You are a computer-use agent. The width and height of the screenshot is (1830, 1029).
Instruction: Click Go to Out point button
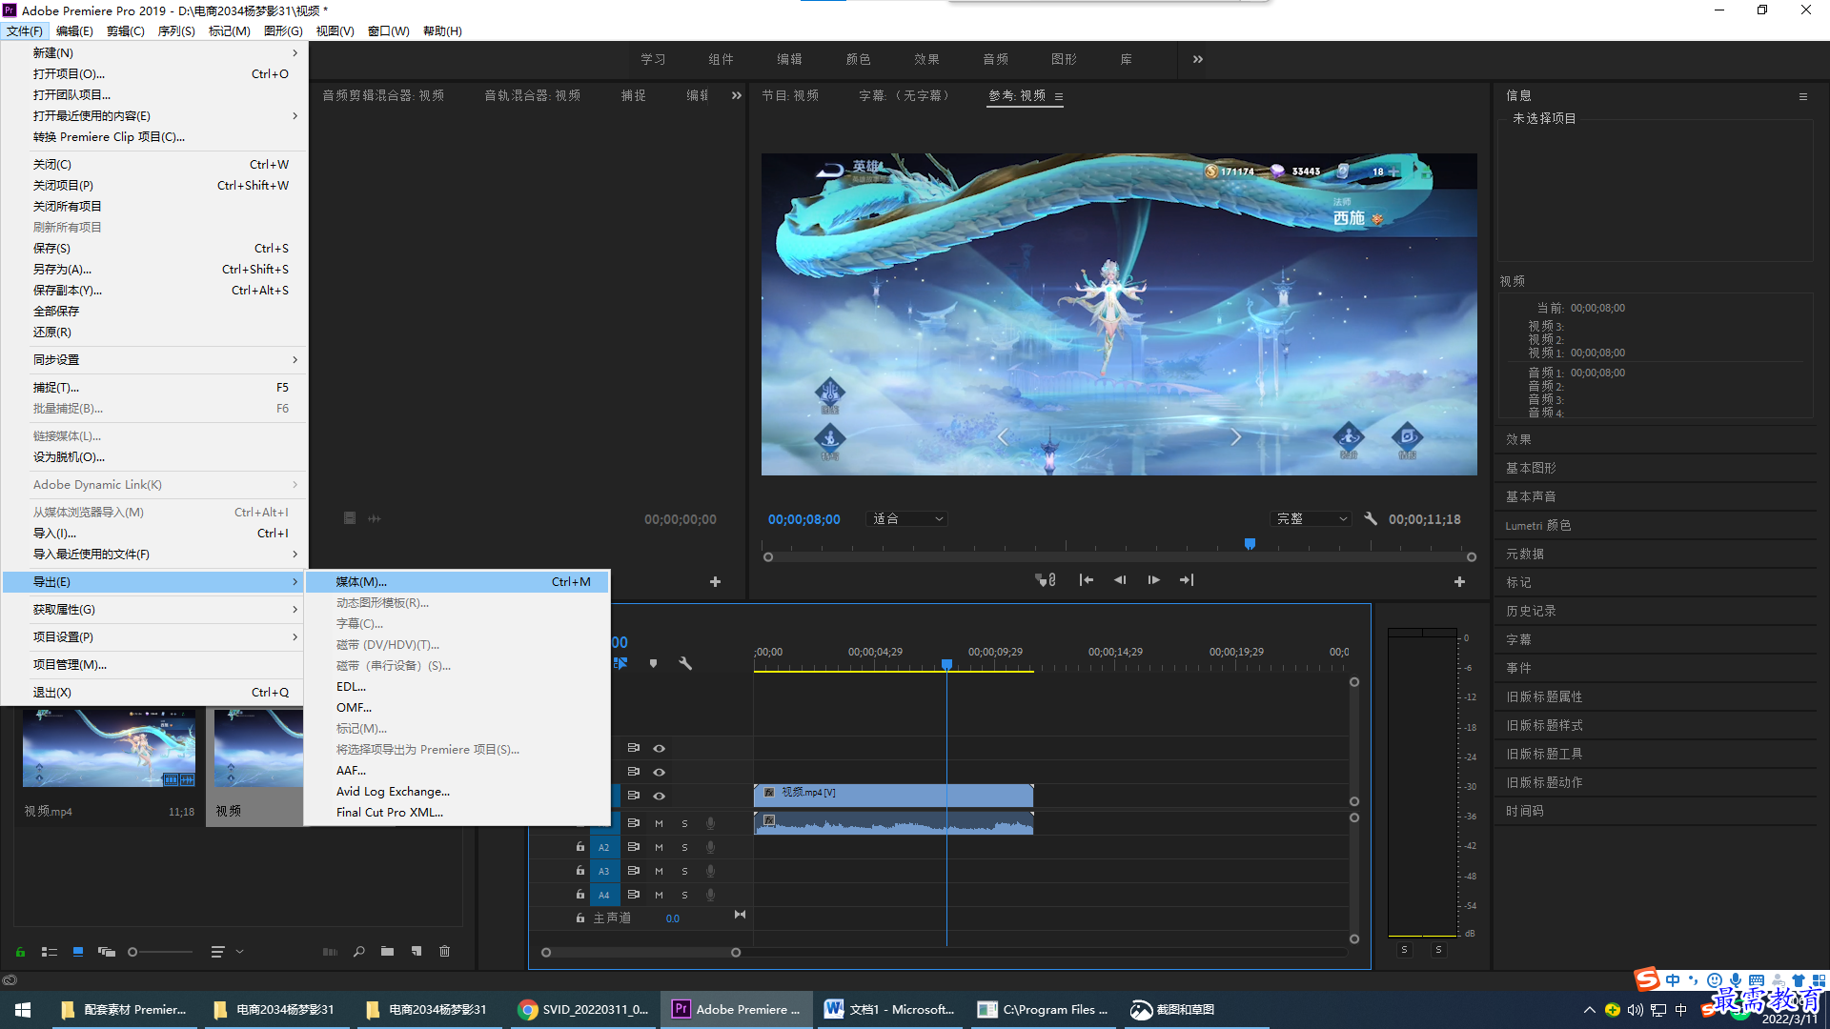click(x=1187, y=580)
